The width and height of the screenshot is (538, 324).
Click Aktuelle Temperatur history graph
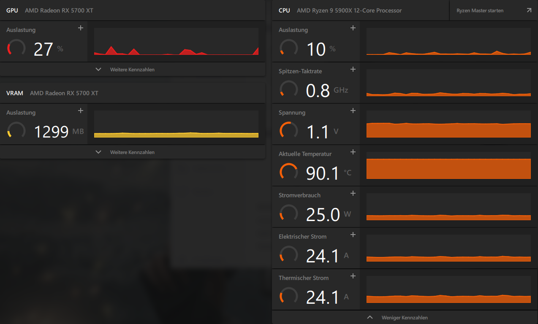pos(448,165)
